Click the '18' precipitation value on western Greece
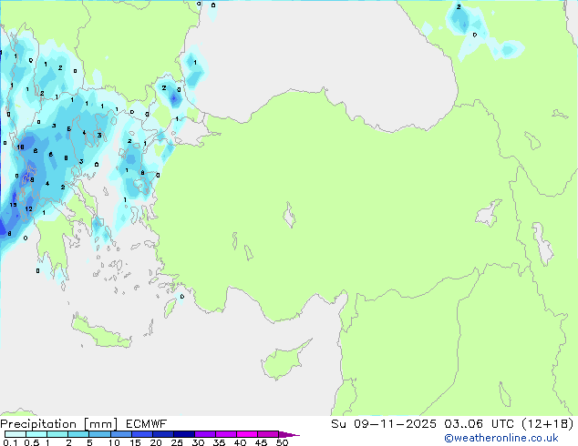This screenshot has width=578, height=446. [20, 147]
